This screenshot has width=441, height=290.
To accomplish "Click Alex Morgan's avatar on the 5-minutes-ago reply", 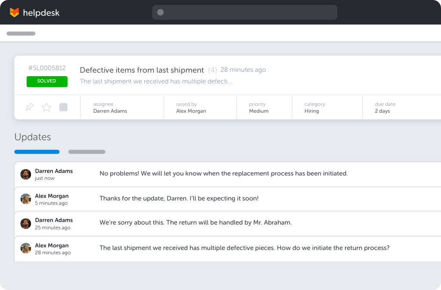I will (25, 199).
